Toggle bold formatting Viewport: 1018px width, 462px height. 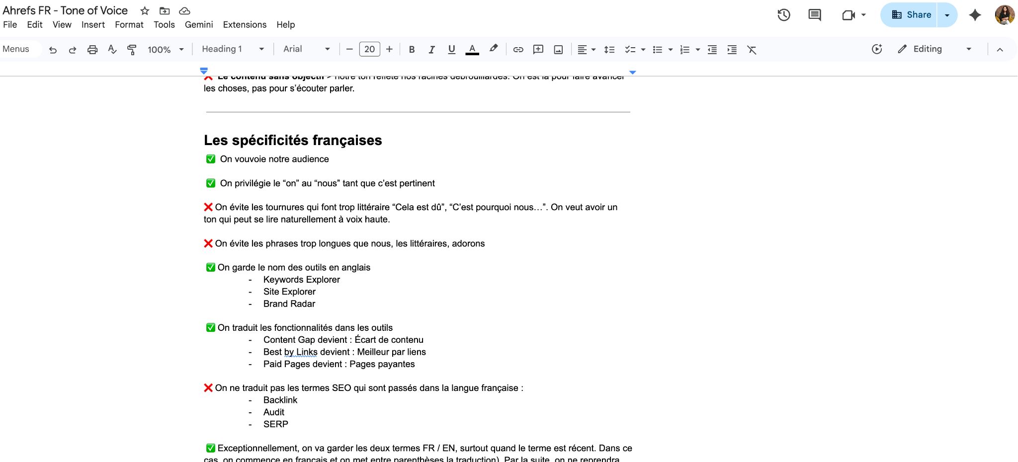click(412, 50)
